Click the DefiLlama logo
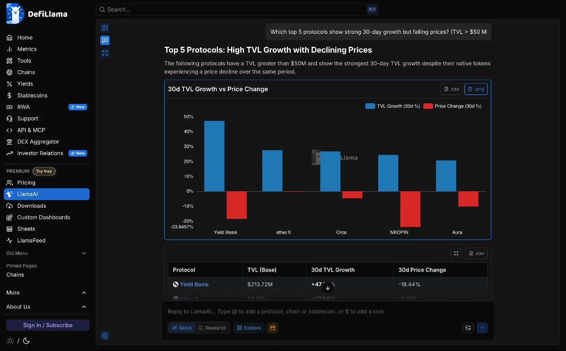 pyautogui.click(x=37, y=14)
